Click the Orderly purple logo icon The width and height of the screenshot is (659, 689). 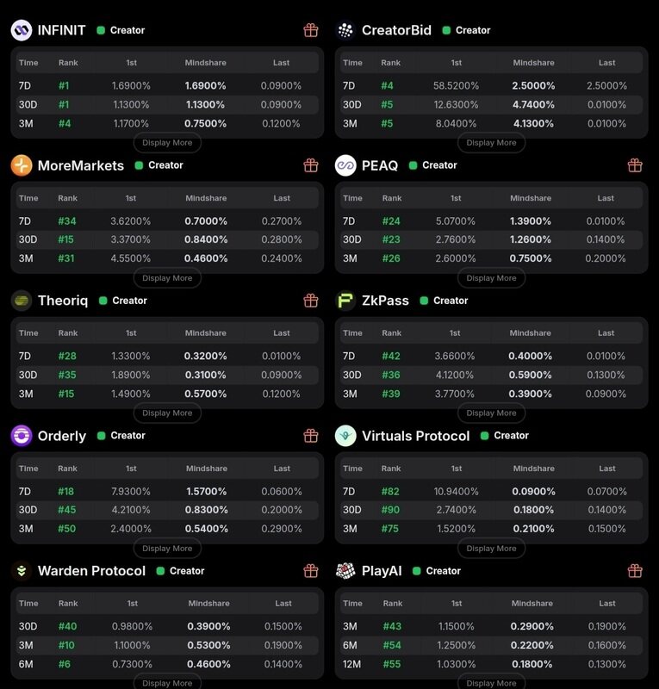[22, 436]
